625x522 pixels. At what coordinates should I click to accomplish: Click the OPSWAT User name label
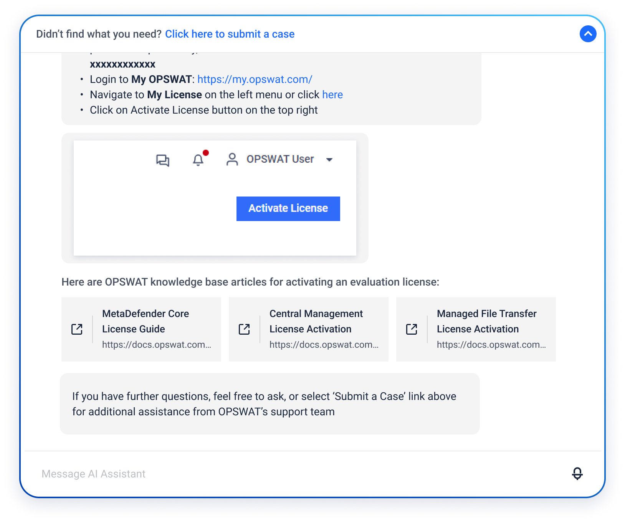tap(280, 159)
